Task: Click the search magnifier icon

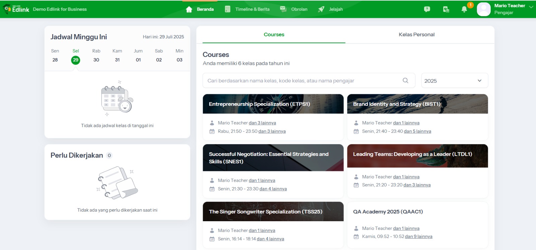Action: [405, 81]
